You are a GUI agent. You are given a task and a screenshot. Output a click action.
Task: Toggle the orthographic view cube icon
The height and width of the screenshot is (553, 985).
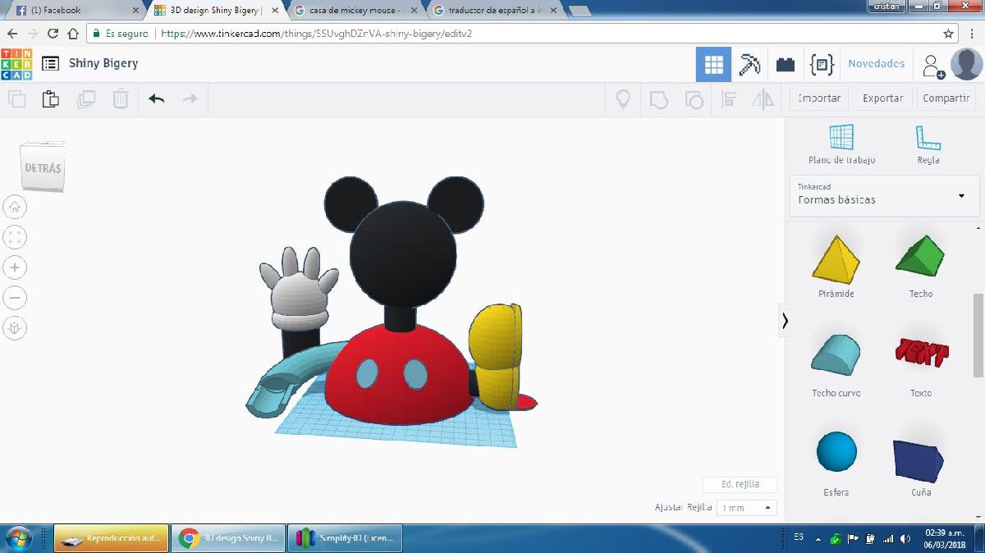pyautogui.click(x=16, y=327)
